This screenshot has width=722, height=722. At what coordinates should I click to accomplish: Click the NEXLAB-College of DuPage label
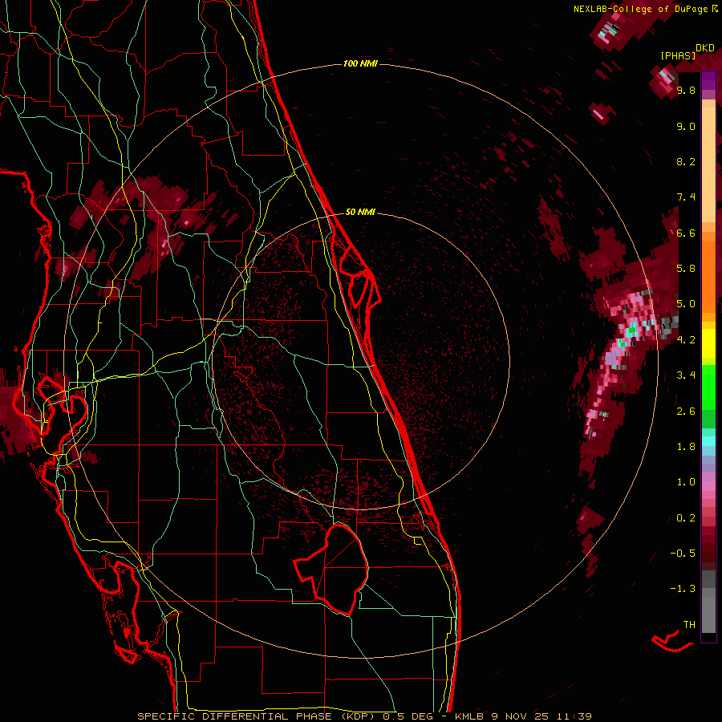(640, 9)
